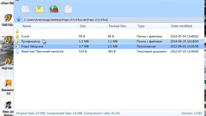The height and width of the screenshot is (116, 206).
Task: Click the Fraps Setup.exe application icon
Action: 17,46
